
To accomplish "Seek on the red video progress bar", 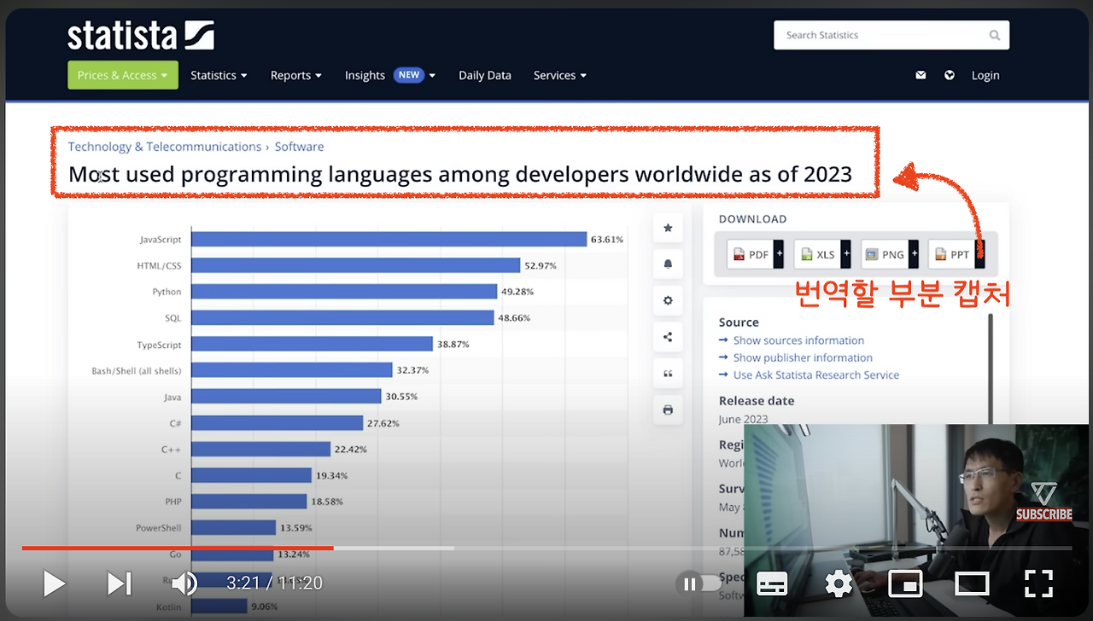I will (x=546, y=548).
